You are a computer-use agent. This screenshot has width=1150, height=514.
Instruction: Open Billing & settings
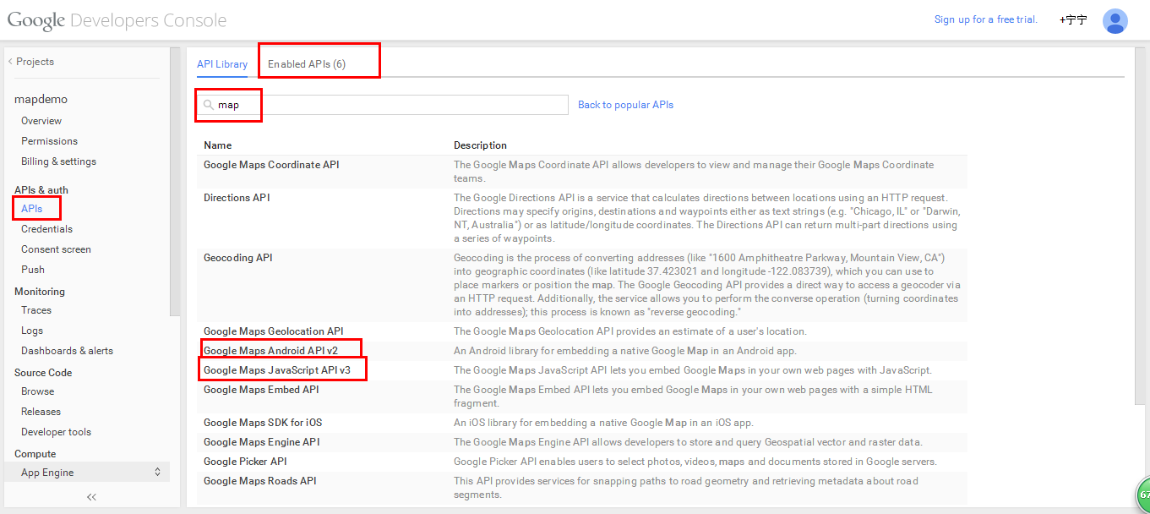pyautogui.click(x=58, y=161)
